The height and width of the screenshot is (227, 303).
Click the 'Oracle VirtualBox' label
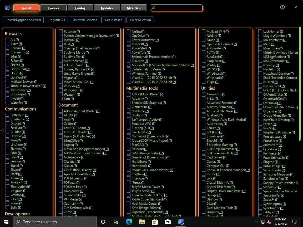(275, 115)
